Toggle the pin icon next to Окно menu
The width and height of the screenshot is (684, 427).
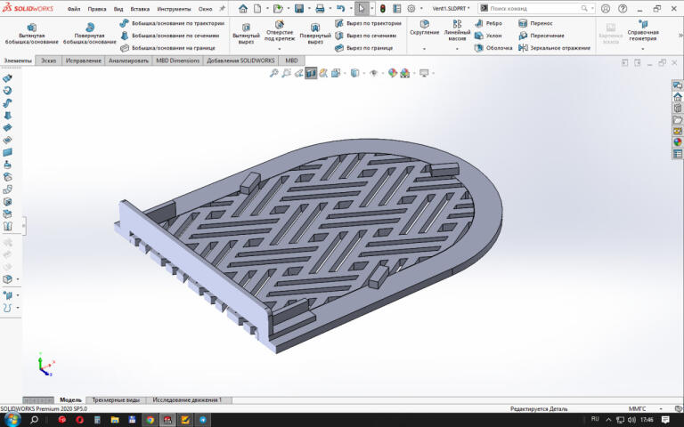(x=222, y=8)
